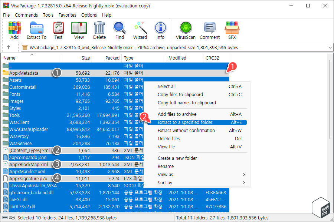Choose Rename in context menu
334x222 pixels.
click(x=197, y=166)
